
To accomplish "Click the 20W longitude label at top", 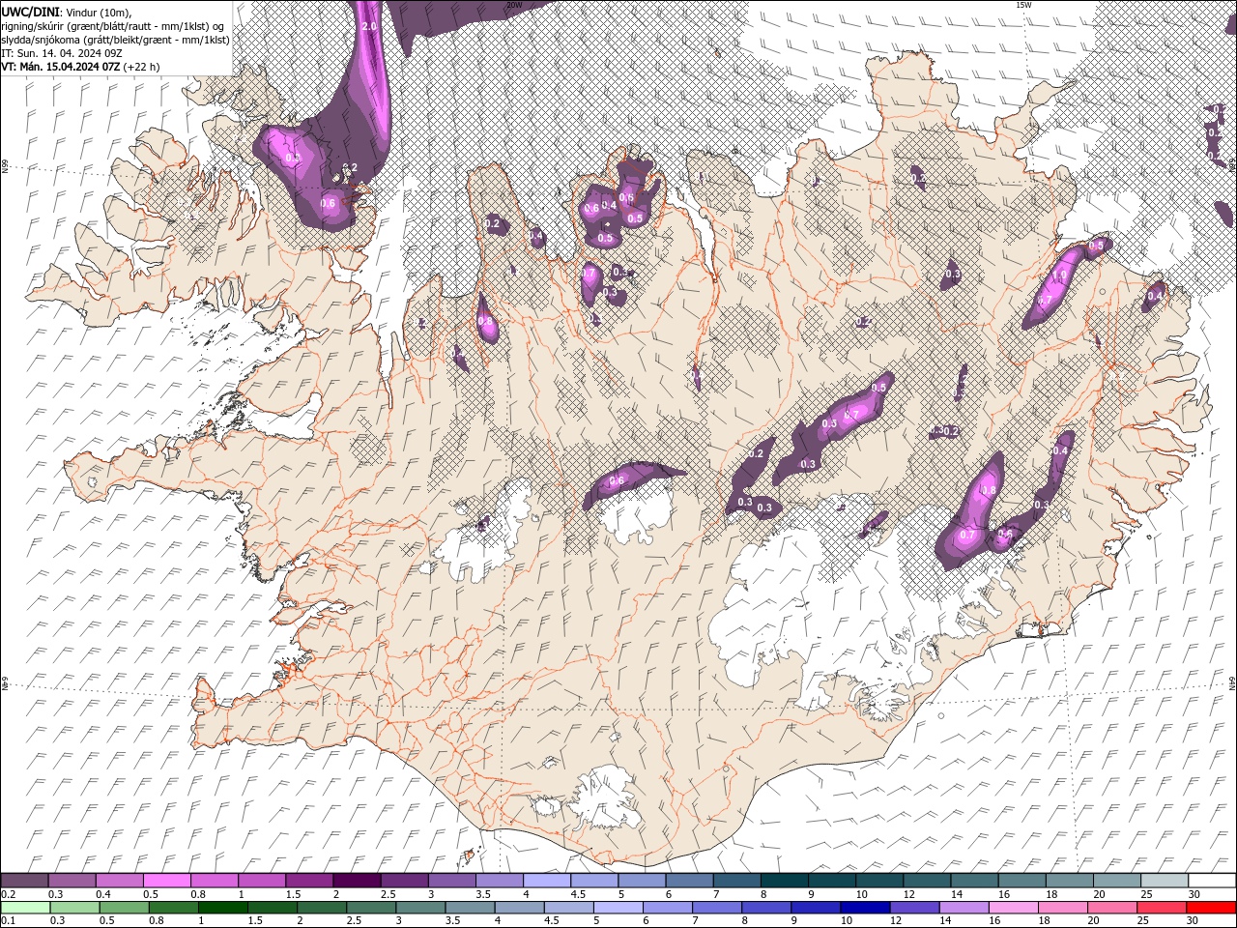I will pos(514,5).
